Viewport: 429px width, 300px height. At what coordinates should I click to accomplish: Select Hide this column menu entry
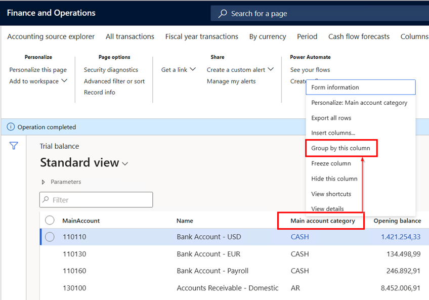coord(361,179)
